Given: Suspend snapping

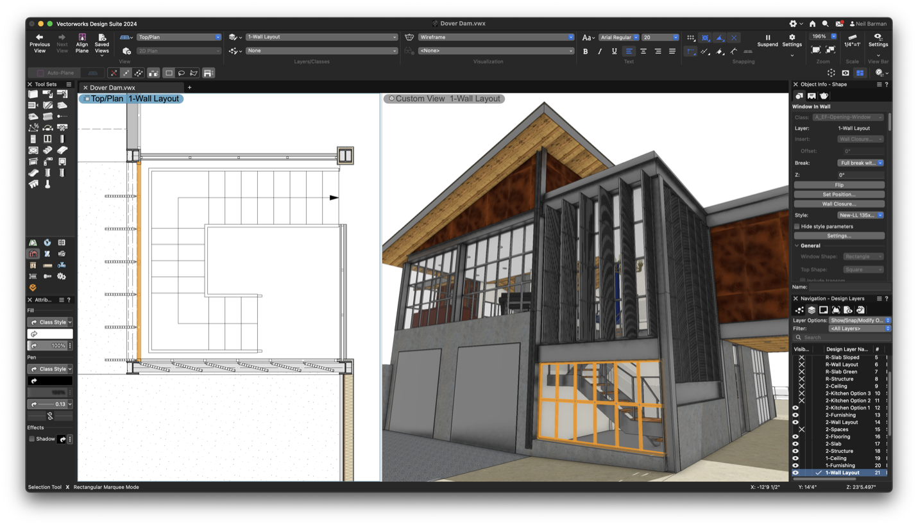Looking at the screenshot, I should [x=767, y=41].
